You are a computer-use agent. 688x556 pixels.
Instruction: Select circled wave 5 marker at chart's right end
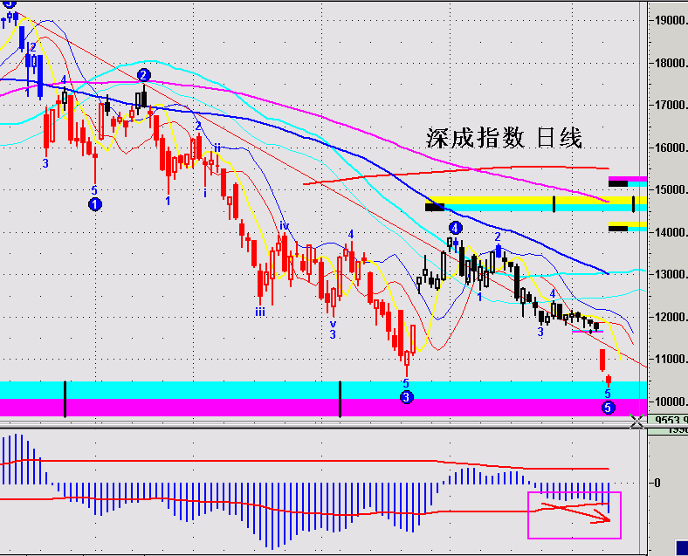[609, 408]
